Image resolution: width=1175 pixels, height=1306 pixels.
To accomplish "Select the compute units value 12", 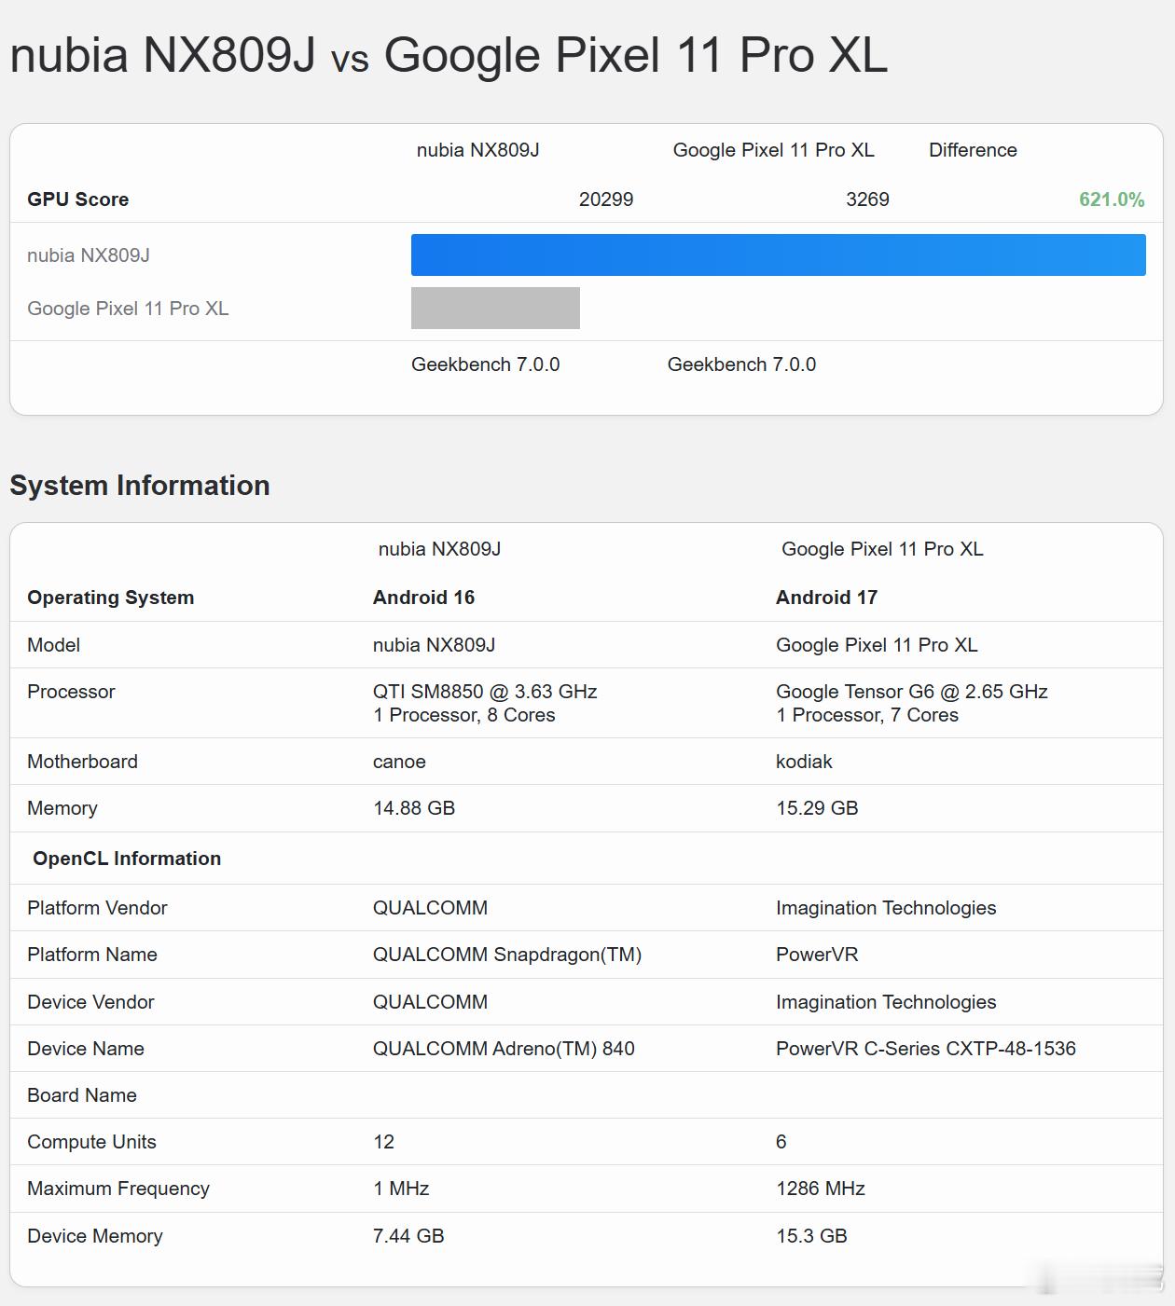I will point(383,1142).
